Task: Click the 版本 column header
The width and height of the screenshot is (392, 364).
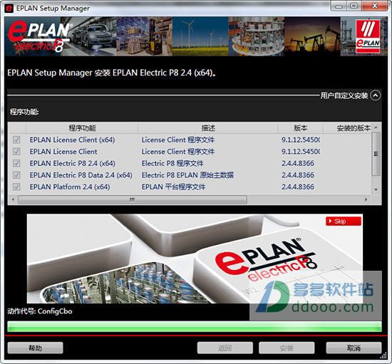Action: point(301,128)
